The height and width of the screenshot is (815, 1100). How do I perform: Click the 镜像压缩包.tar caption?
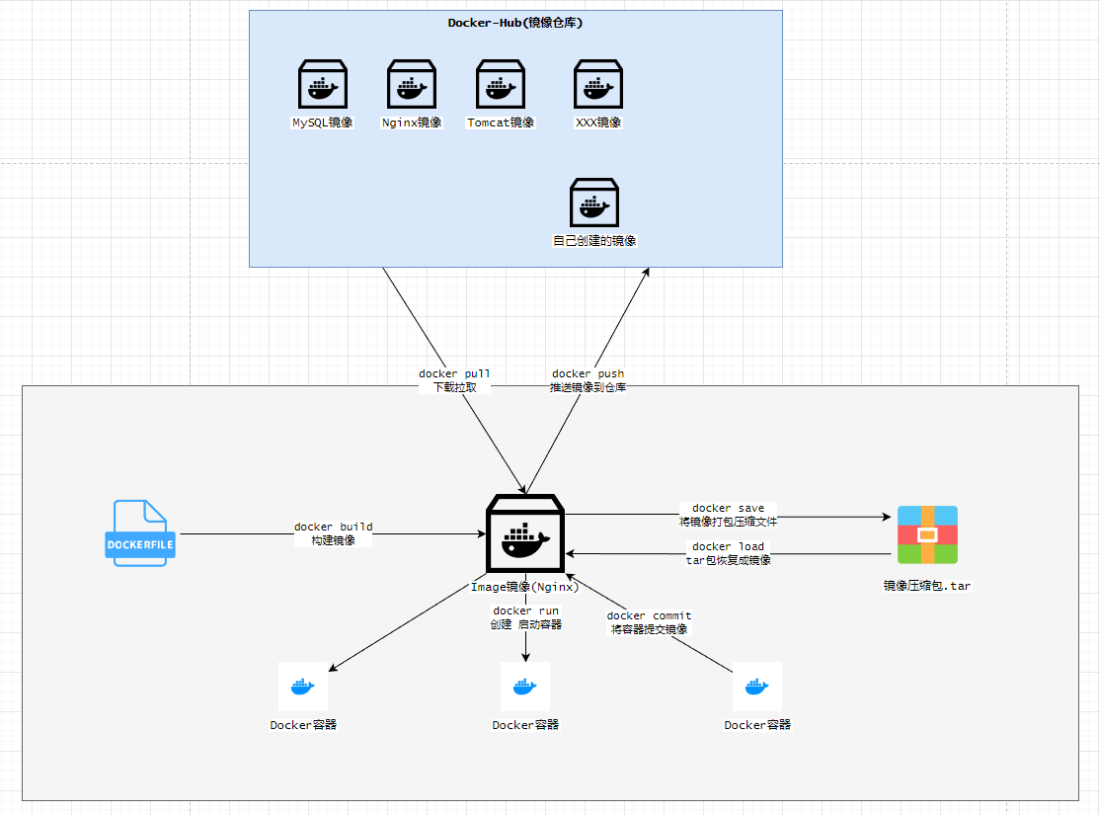coord(927,586)
